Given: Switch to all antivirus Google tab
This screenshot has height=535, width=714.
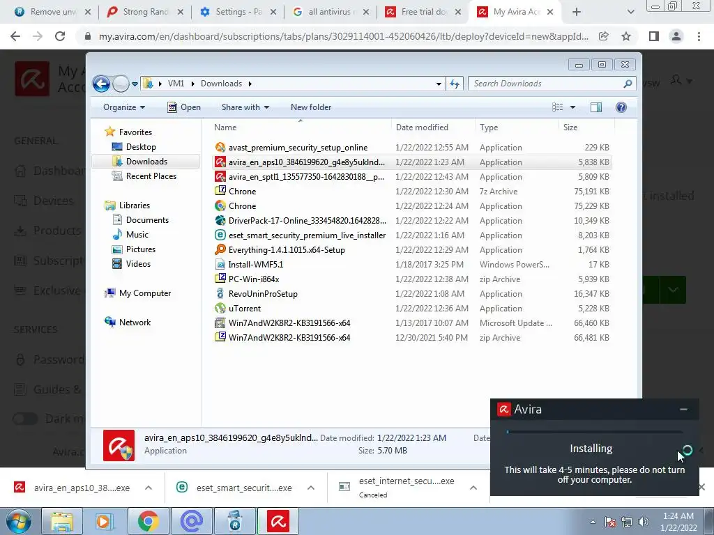Looking at the screenshot, I should coord(331,12).
